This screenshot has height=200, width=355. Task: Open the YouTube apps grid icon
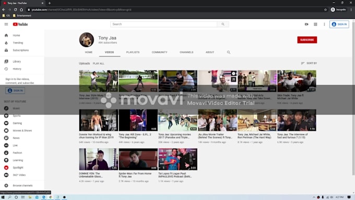tap(315, 24)
